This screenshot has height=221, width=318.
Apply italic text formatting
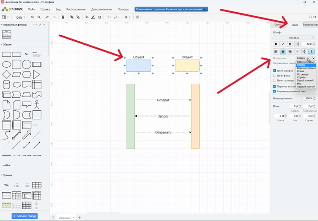pos(282,44)
